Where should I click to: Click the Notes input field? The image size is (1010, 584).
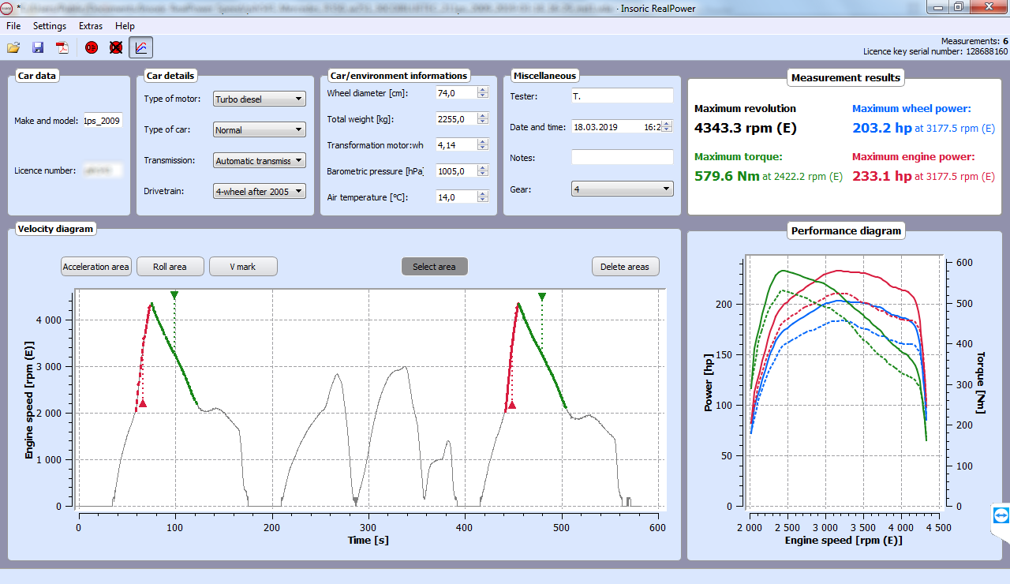coord(623,157)
